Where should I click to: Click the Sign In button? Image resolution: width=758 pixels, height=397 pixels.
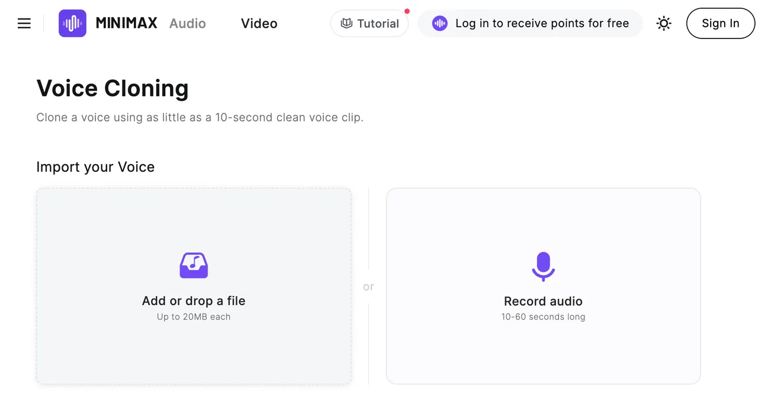point(721,24)
